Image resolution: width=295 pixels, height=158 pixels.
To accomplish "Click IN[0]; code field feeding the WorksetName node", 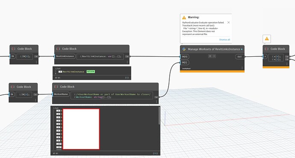I will coord(24,95).
